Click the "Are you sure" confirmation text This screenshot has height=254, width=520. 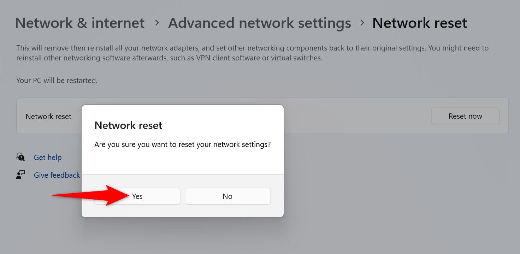[x=182, y=144]
